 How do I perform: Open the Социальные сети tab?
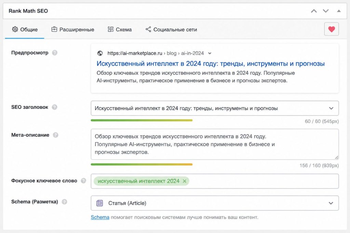pos(171,29)
